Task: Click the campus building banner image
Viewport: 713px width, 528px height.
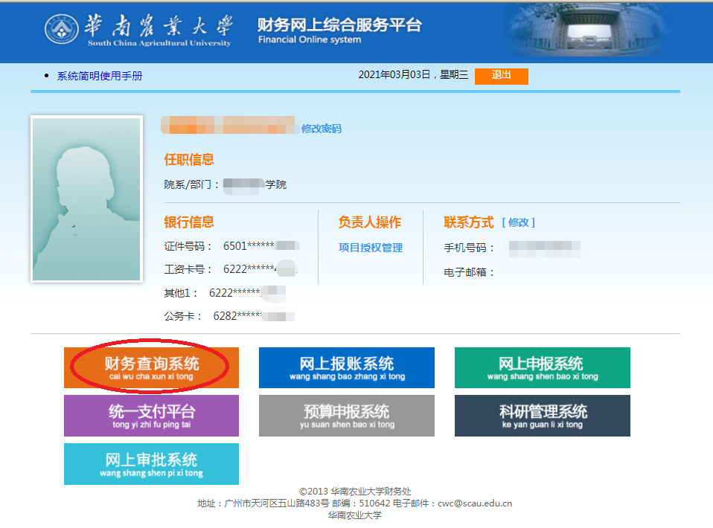Action: [x=586, y=31]
